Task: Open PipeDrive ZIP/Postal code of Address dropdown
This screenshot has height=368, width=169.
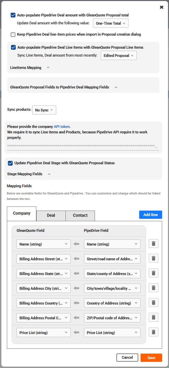Action: click(x=112, y=318)
